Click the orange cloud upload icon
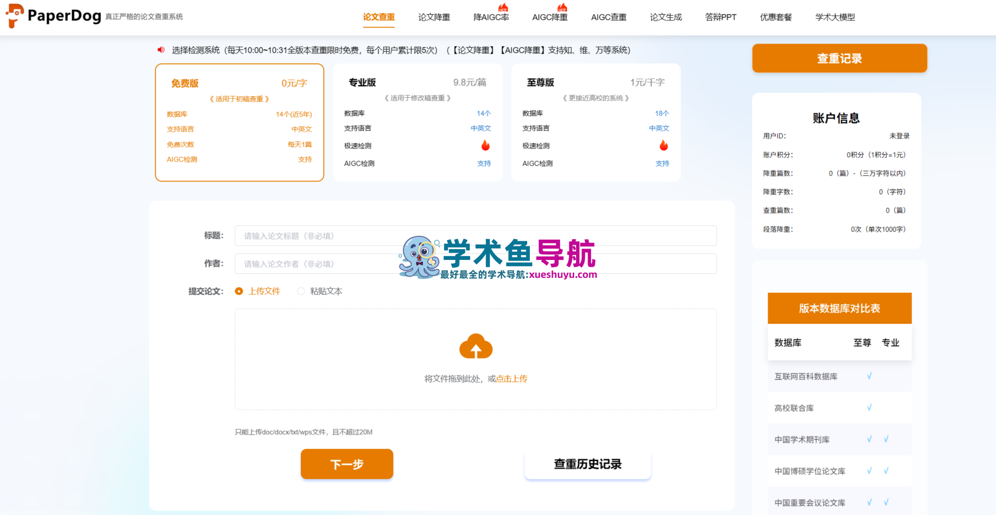 [476, 346]
